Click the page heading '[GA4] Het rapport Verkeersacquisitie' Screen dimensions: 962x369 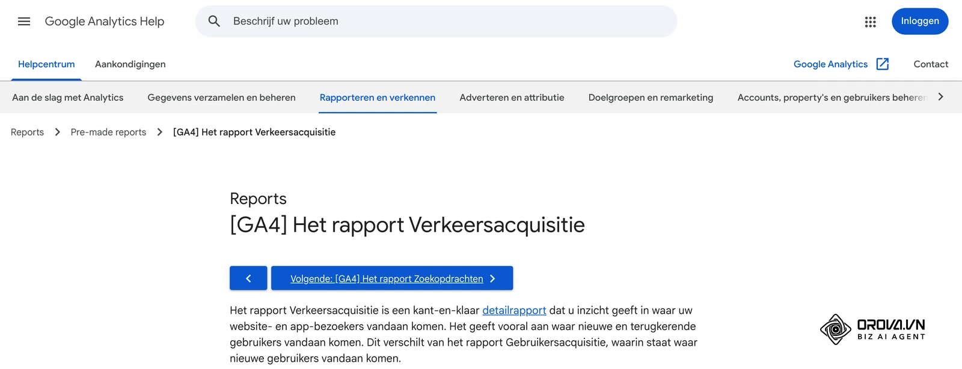[x=407, y=225]
